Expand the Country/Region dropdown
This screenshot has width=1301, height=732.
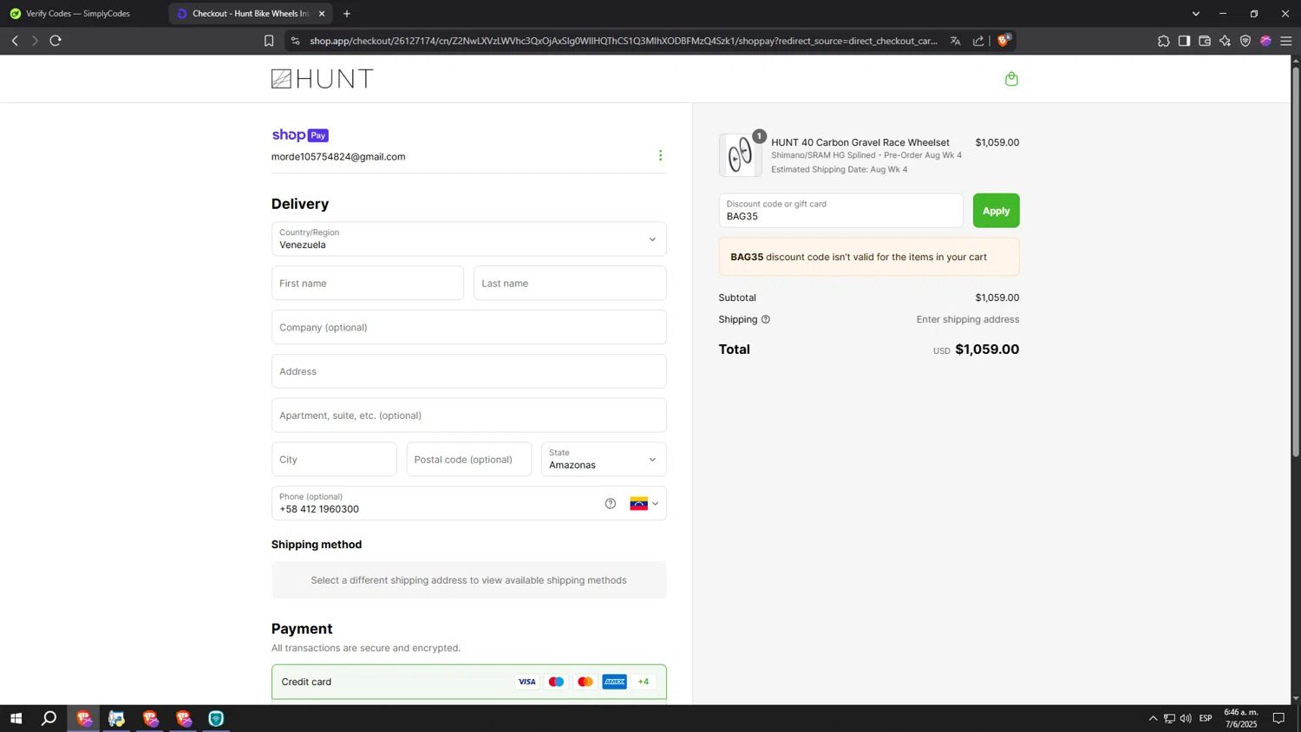tap(468, 239)
